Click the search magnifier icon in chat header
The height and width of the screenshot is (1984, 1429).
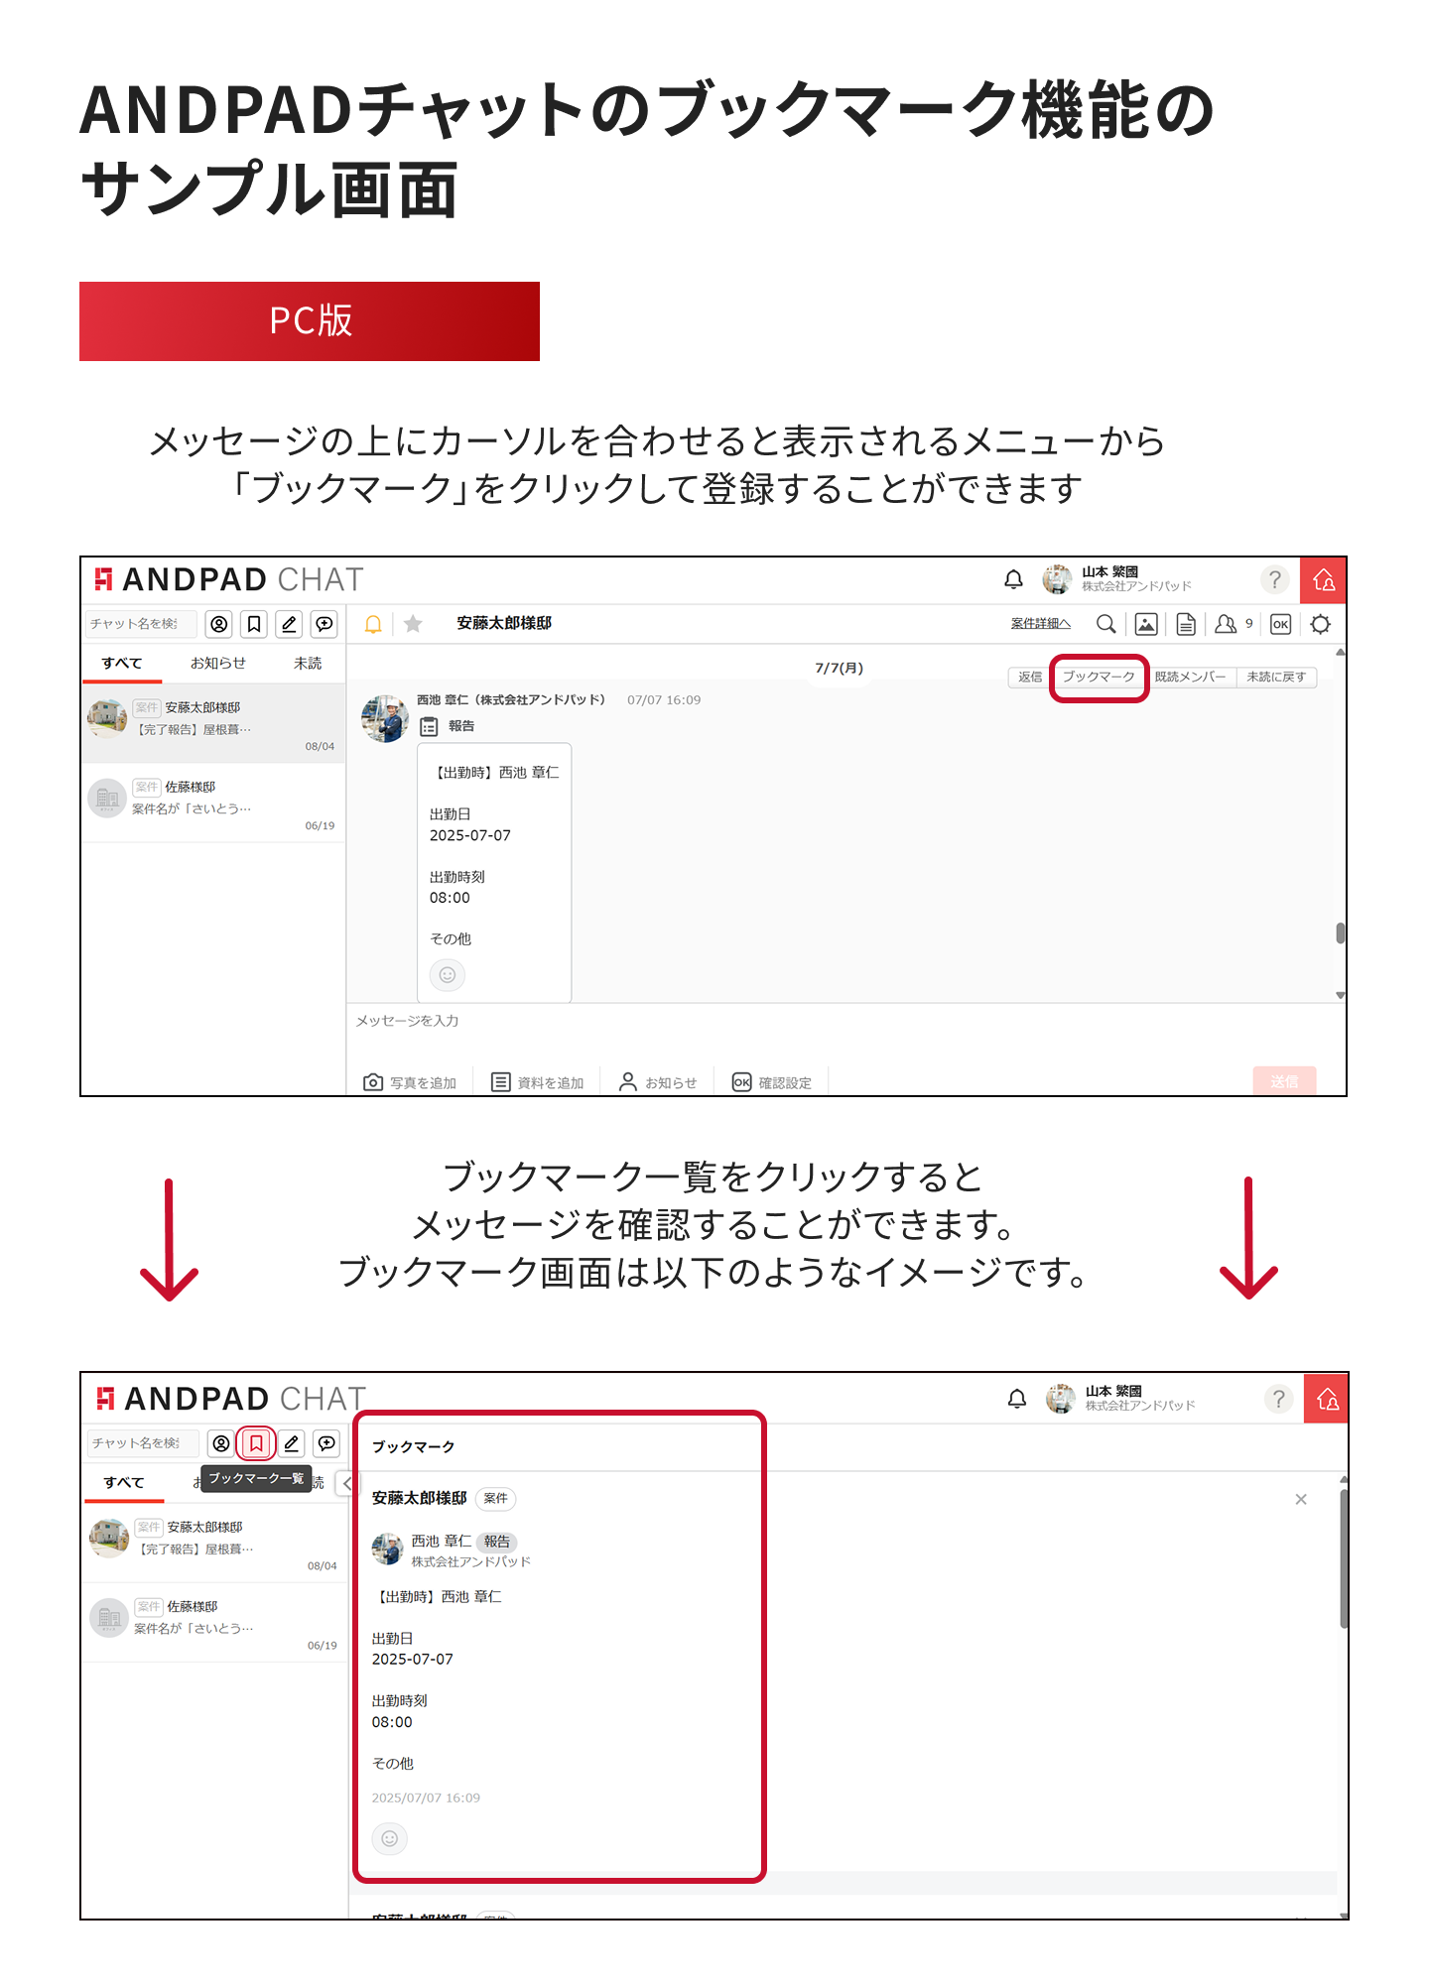coord(1105,624)
